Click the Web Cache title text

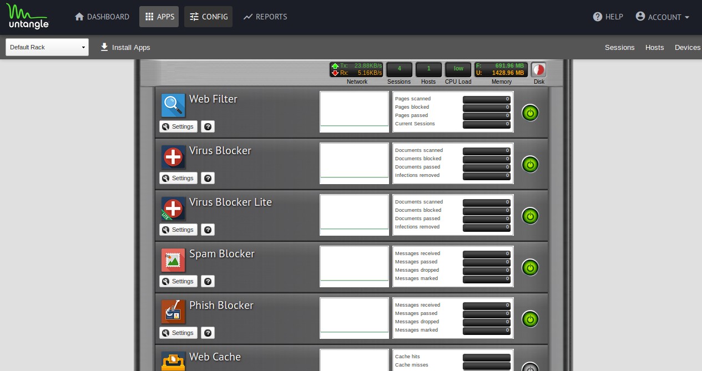pyautogui.click(x=215, y=357)
